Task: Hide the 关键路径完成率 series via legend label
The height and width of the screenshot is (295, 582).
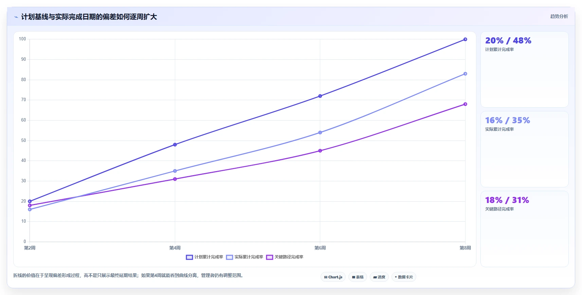Action: [x=289, y=257]
